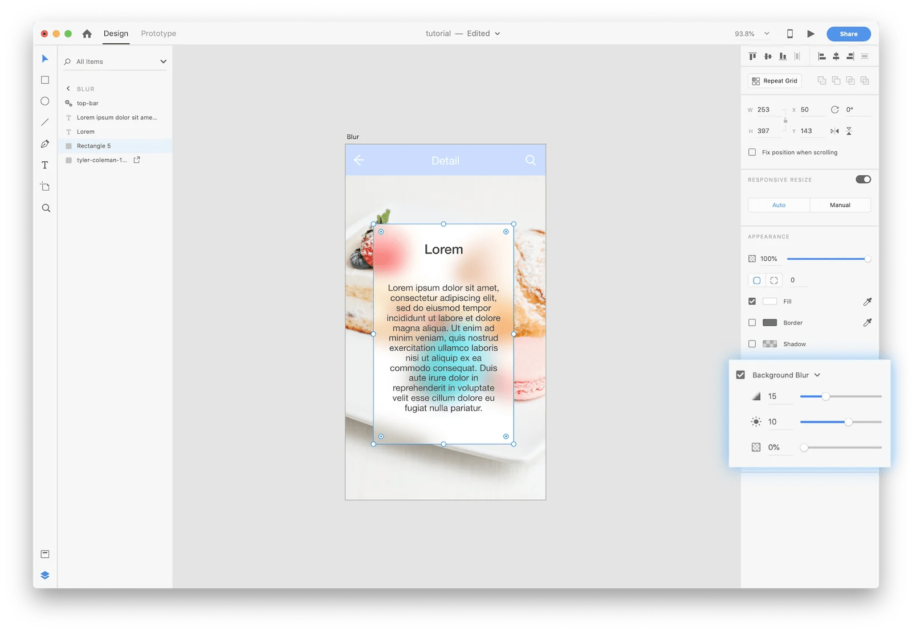
Task: Select the Rectangle 5 layer
Action: pos(115,146)
